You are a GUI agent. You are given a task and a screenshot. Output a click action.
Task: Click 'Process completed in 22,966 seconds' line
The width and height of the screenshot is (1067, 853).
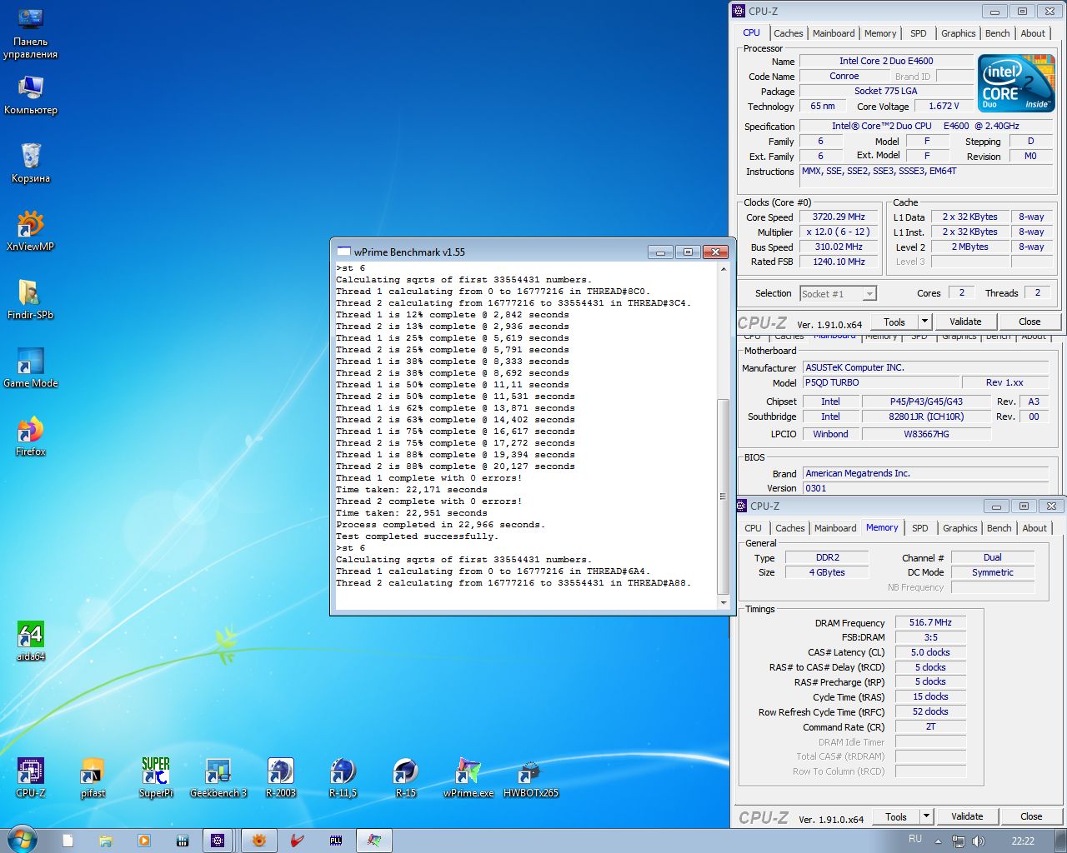(440, 525)
